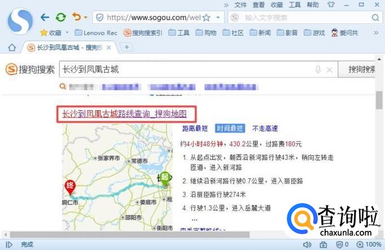Open the dropdown beside the undo icon
Screen dimensions: 385x250
[x=85, y=18]
